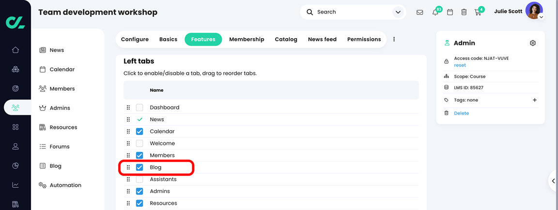
Task: Open Automation in the left course menu
Action: (60, 185)
